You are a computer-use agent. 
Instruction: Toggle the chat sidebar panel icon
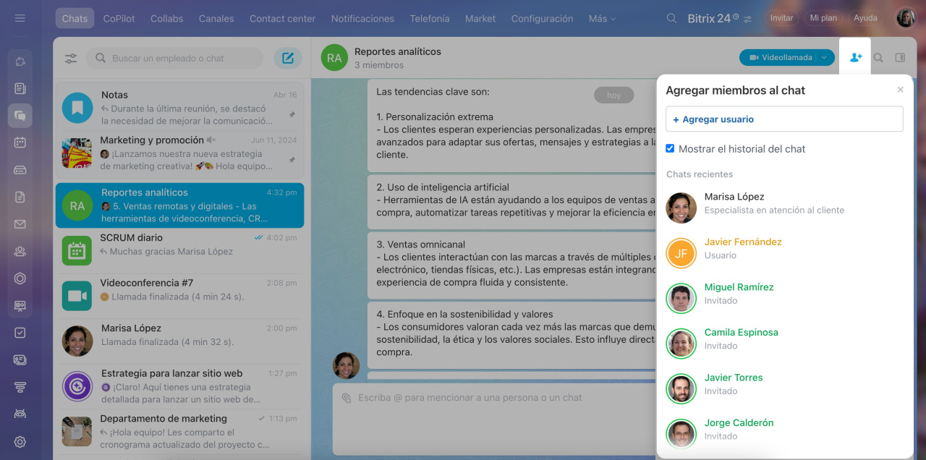click(900, 58)
